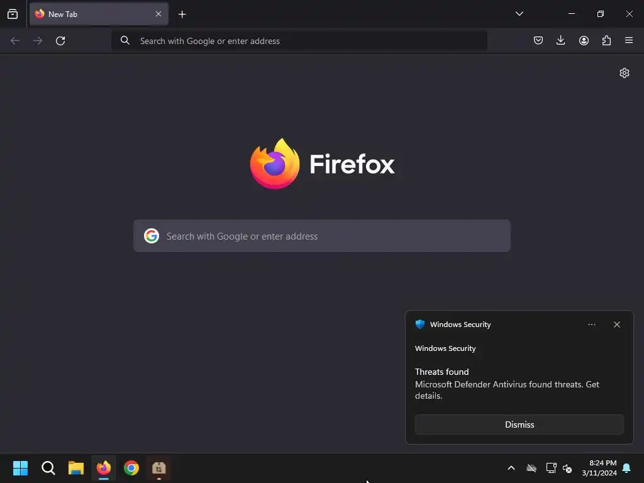Open Save to Pocket icon
This screenshot has width=644, height=483.
[538, 40]
